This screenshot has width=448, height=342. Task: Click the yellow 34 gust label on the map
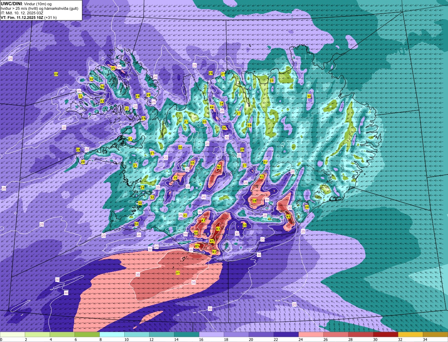pos(222,104)
